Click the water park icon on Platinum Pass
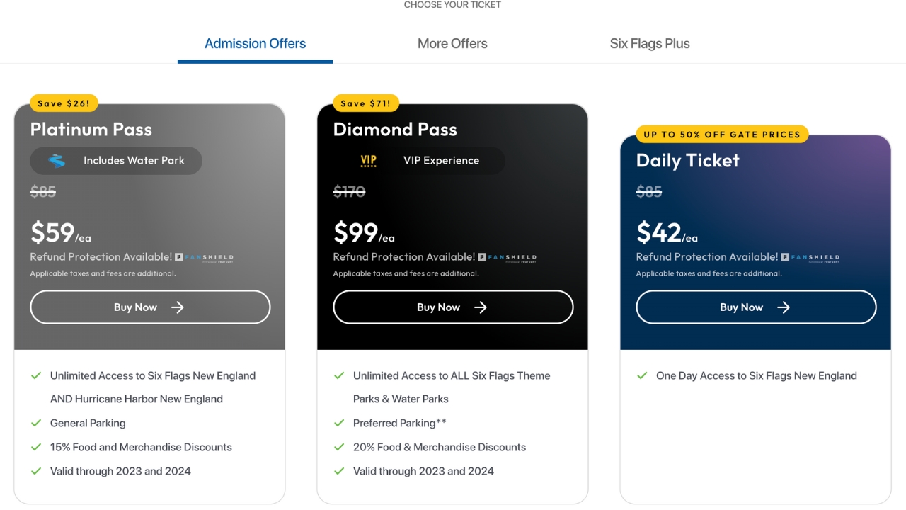Image resolution: width=906 pixels, height=510 pixels. coord(57,161)
